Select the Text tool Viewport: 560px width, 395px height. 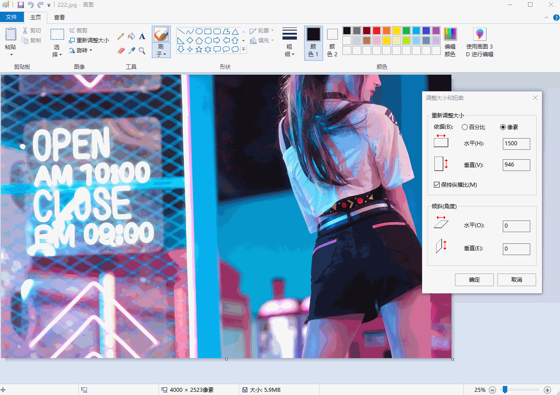click(142, 36)
